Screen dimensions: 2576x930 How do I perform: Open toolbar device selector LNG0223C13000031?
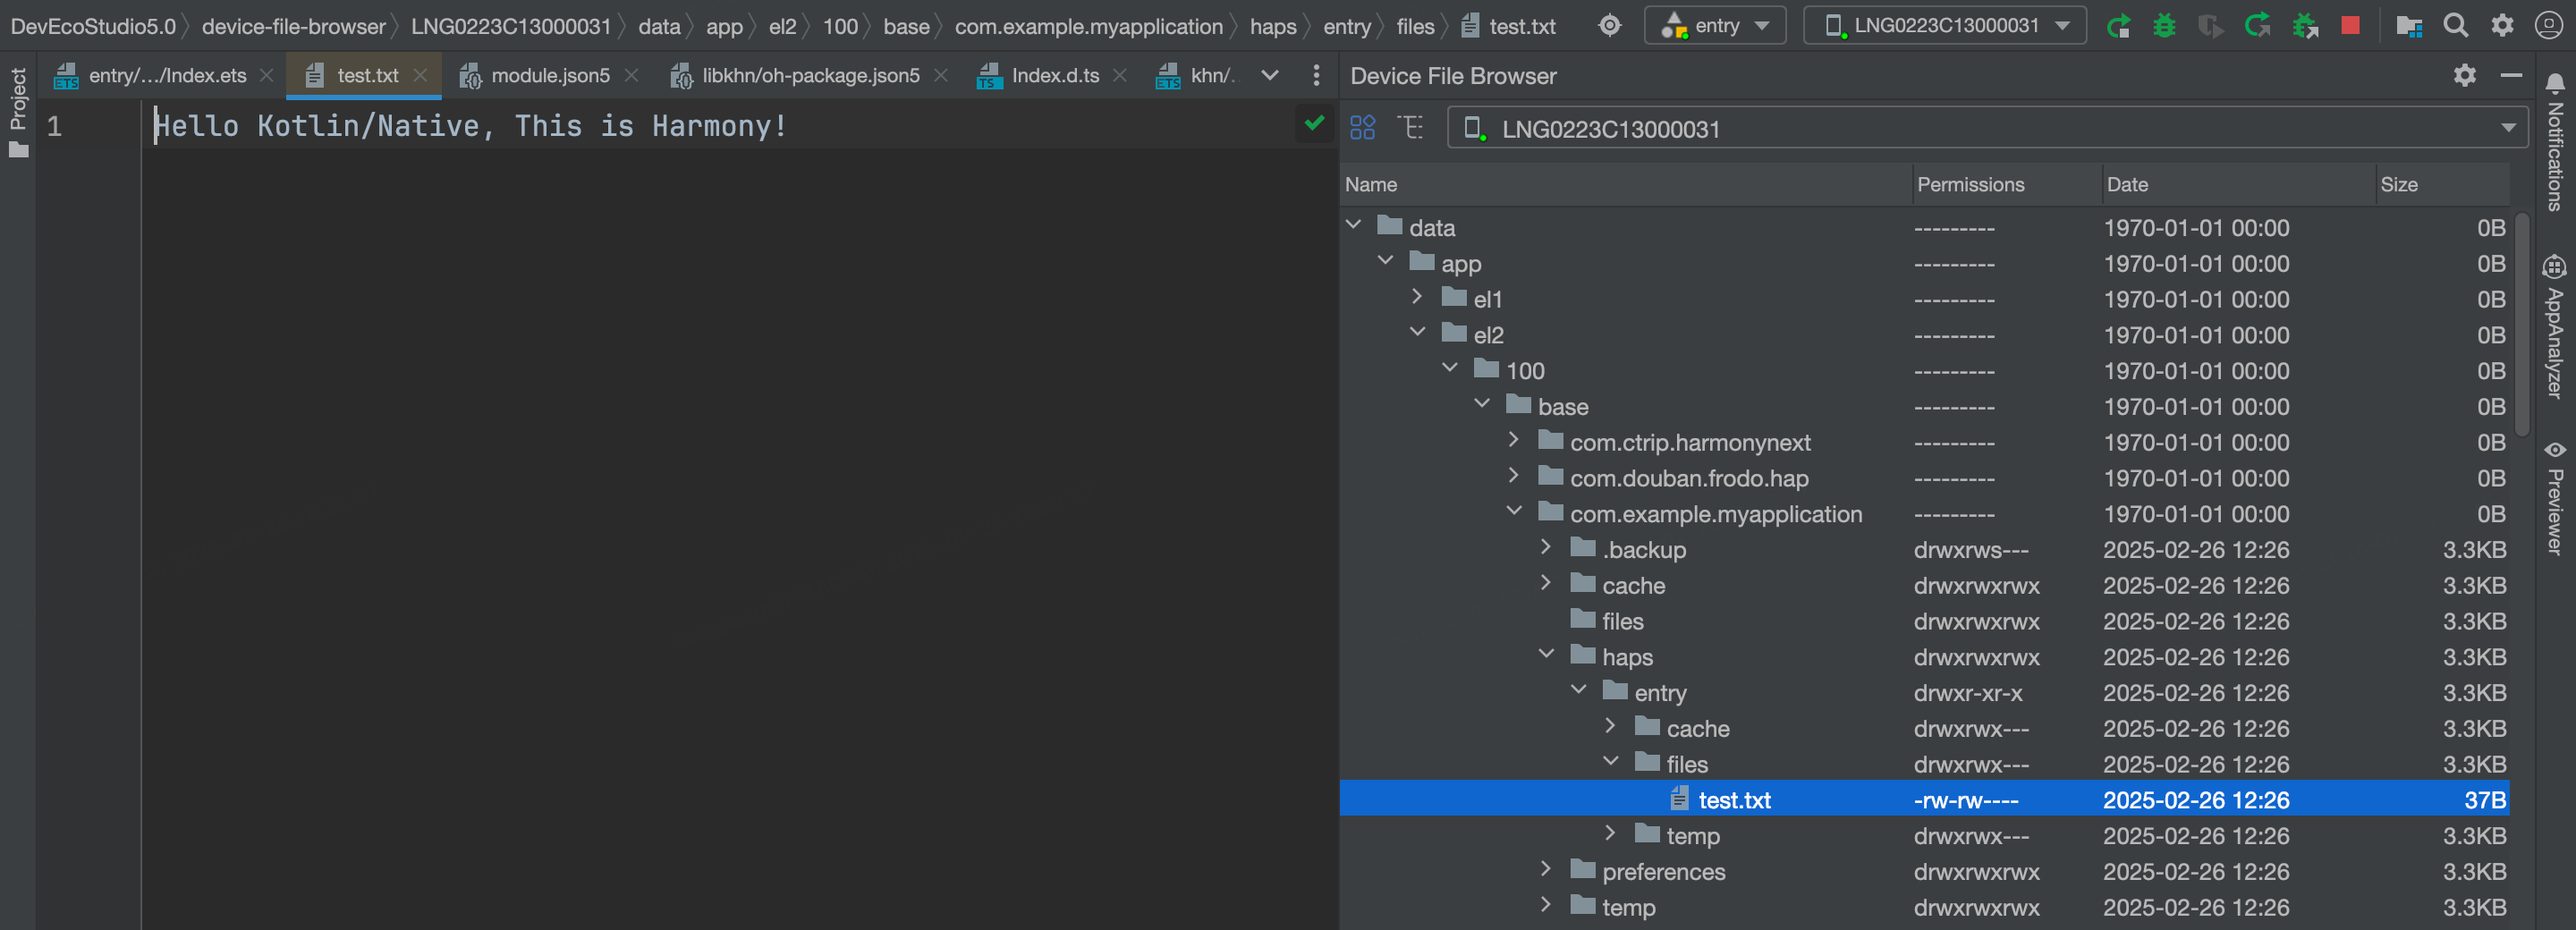1945,26
